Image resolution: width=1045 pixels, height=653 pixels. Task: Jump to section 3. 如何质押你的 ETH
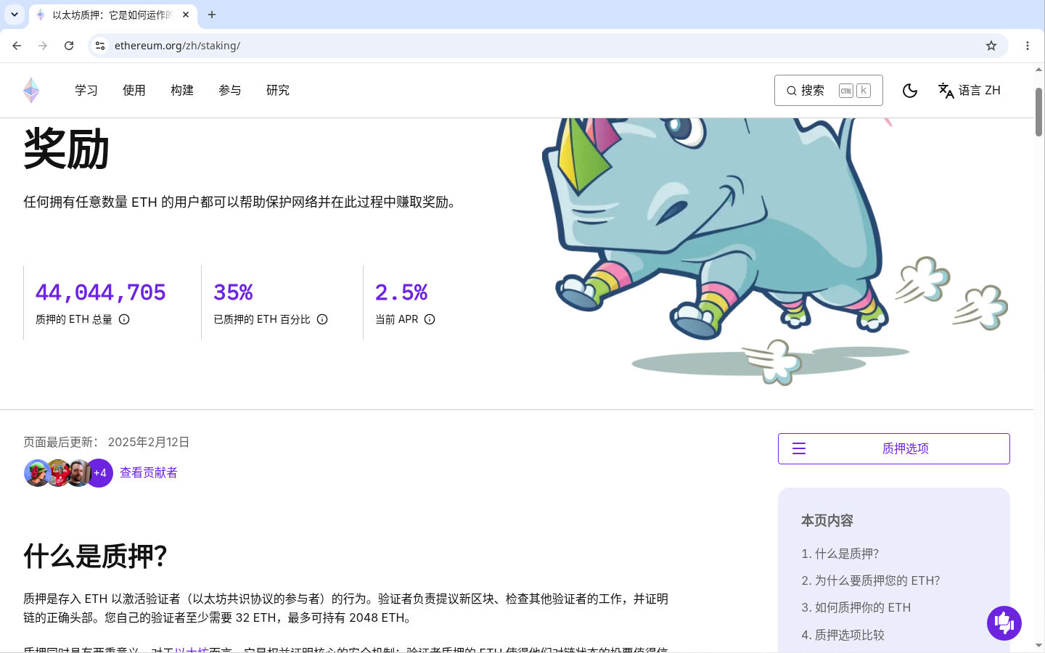coord(856,607)
